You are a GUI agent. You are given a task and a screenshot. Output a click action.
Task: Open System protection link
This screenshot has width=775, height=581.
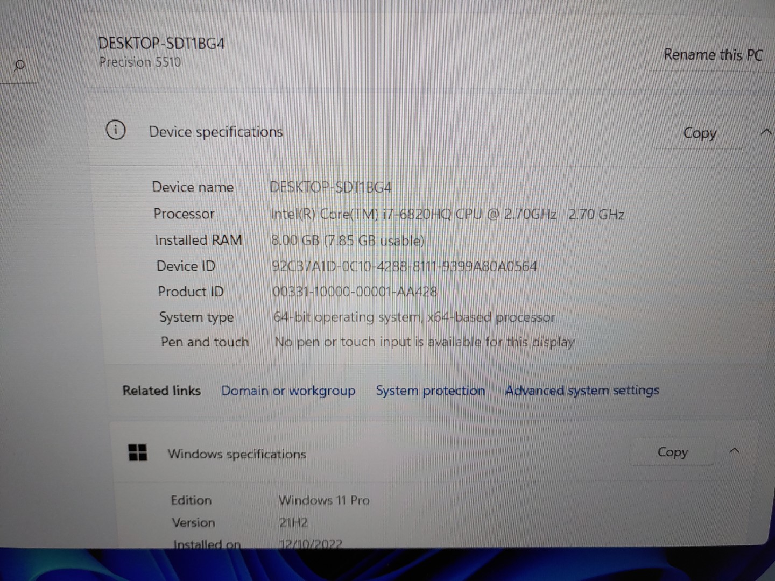[430, 391]
